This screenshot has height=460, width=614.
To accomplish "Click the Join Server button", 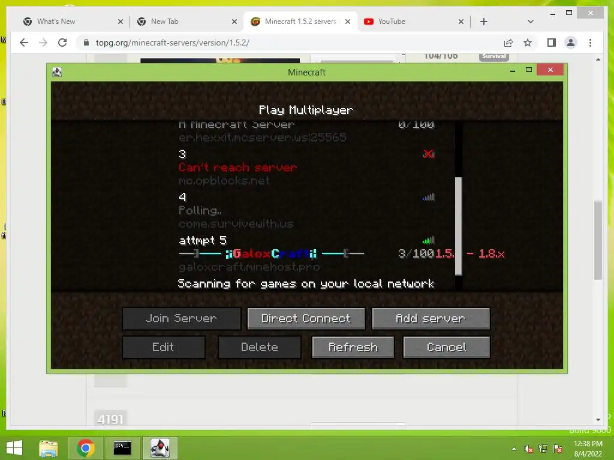I will tap(181, 319).
